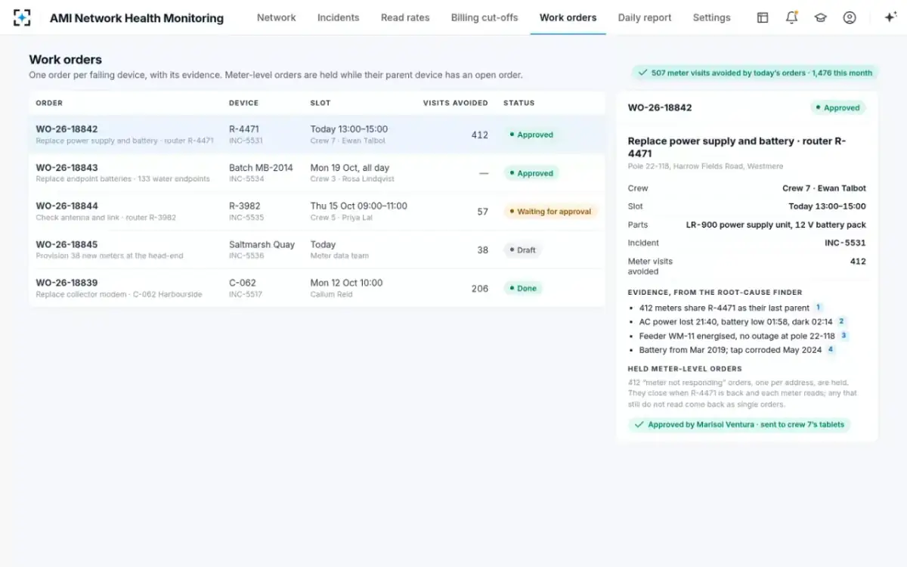Sort by the ORDER column header
Viewport: 907px width, 567px height.
point(49,103)
